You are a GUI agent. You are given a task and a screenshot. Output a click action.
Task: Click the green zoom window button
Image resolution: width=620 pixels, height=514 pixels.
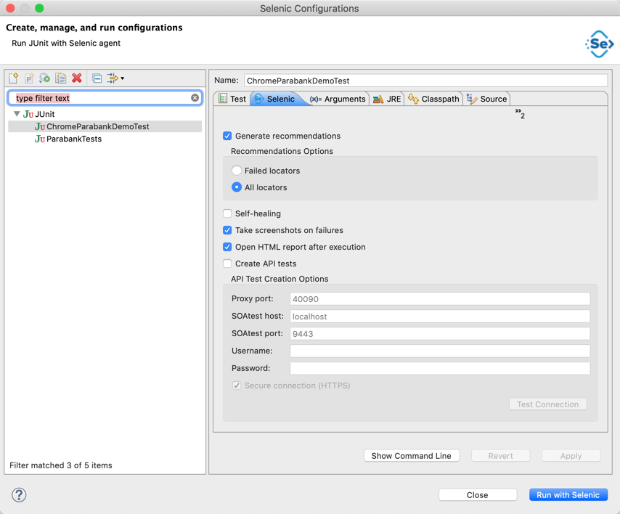[39, 8]
